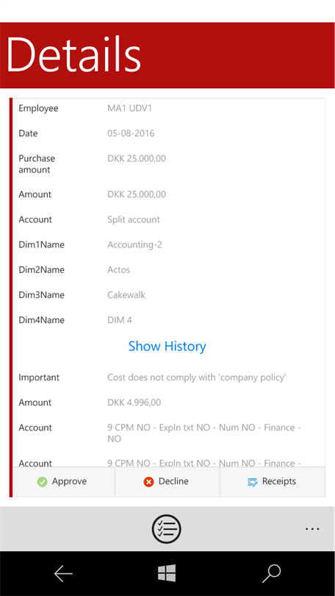Screen dimensions: 335x596
Task: Expand the three-dots more options menu
Action: click(312, 528)
